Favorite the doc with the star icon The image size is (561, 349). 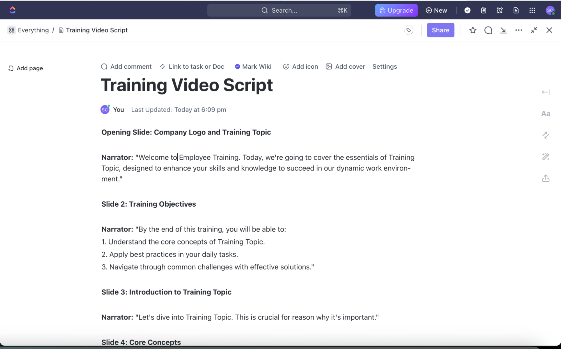[473, 30]
